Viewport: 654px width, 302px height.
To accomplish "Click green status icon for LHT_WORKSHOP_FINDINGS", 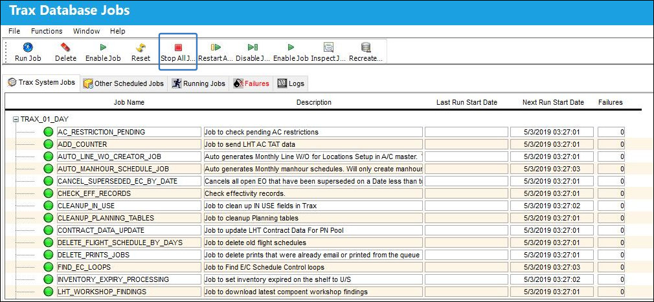I will coord(49,292).
